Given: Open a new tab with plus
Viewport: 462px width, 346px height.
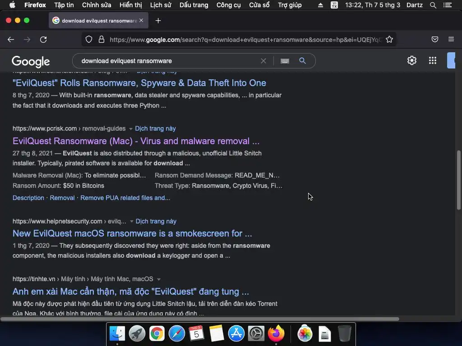Looking at the screenshot, I should pyautogui.click(x=158, y=21).
